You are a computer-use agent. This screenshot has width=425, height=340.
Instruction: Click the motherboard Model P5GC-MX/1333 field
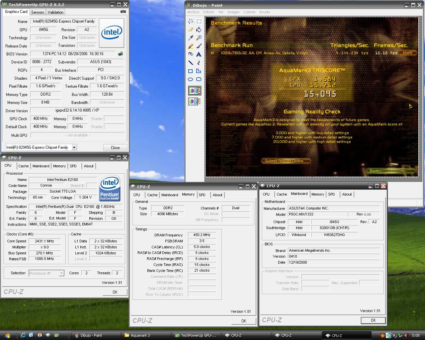point(317,214)
